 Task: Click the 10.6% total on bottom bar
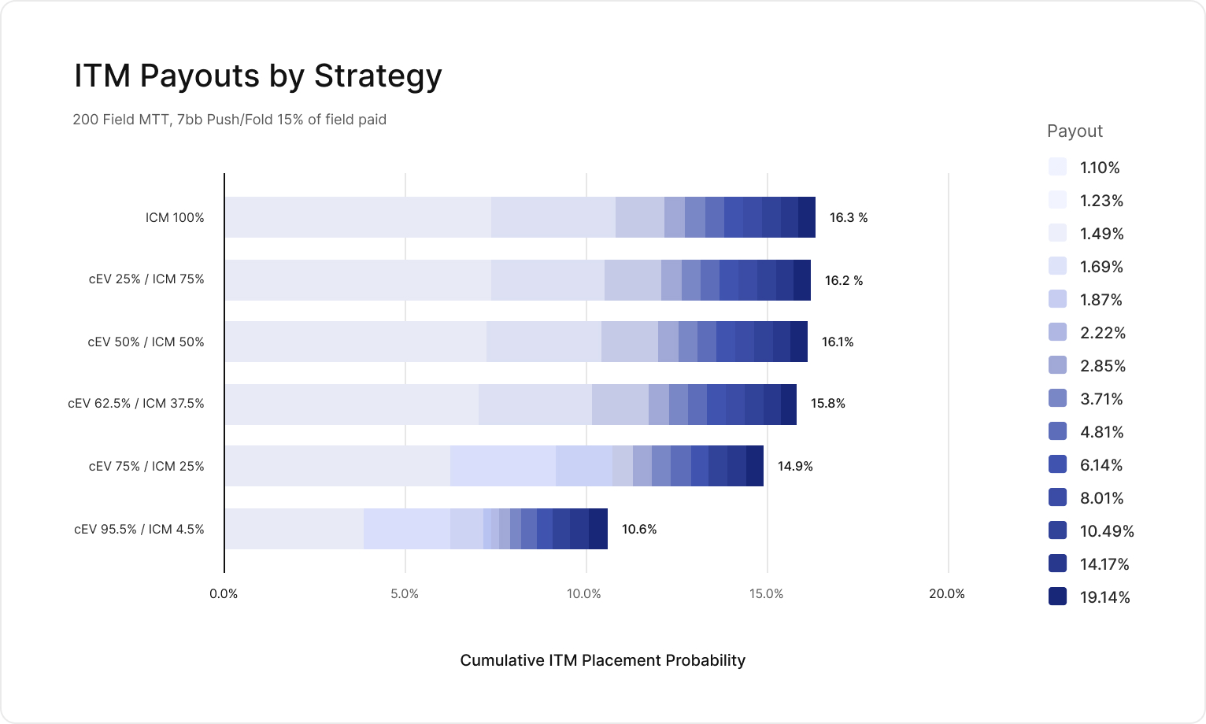pos(639,529)
